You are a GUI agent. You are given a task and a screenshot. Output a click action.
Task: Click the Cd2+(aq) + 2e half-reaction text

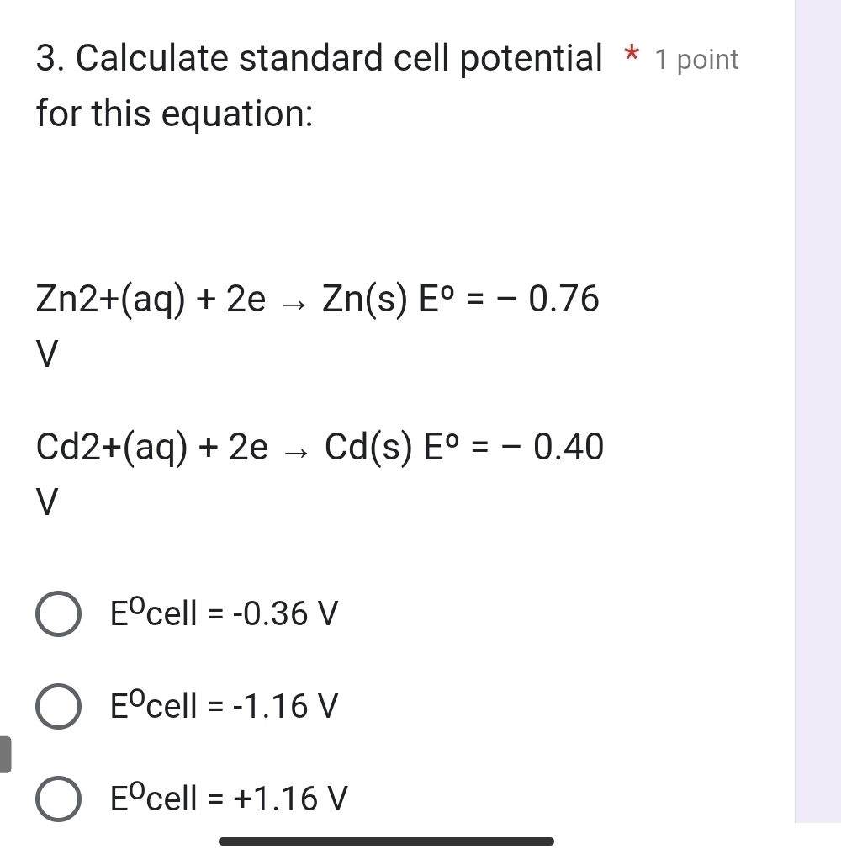(x=151, y=449)
